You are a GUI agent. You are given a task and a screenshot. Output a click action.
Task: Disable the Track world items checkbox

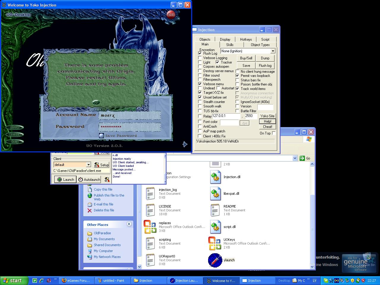click(237, 89)
